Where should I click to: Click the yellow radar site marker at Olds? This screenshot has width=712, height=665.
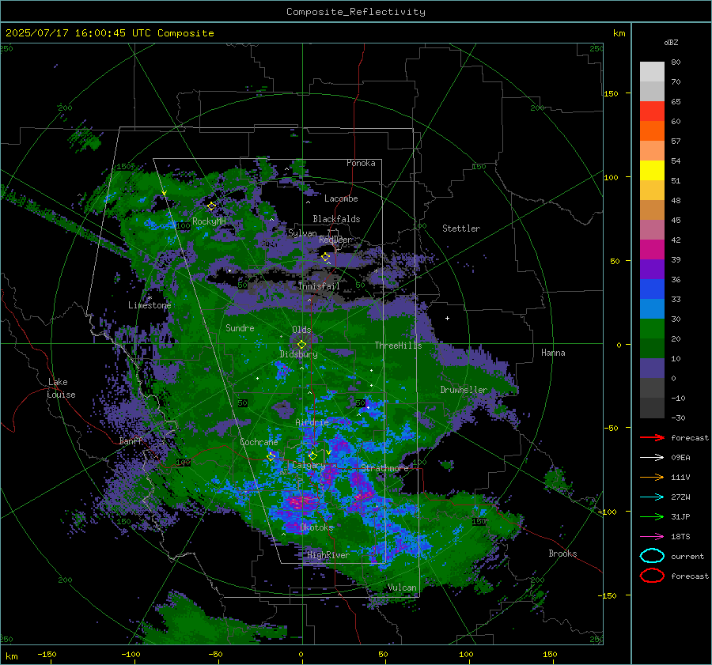click(301, 345)
